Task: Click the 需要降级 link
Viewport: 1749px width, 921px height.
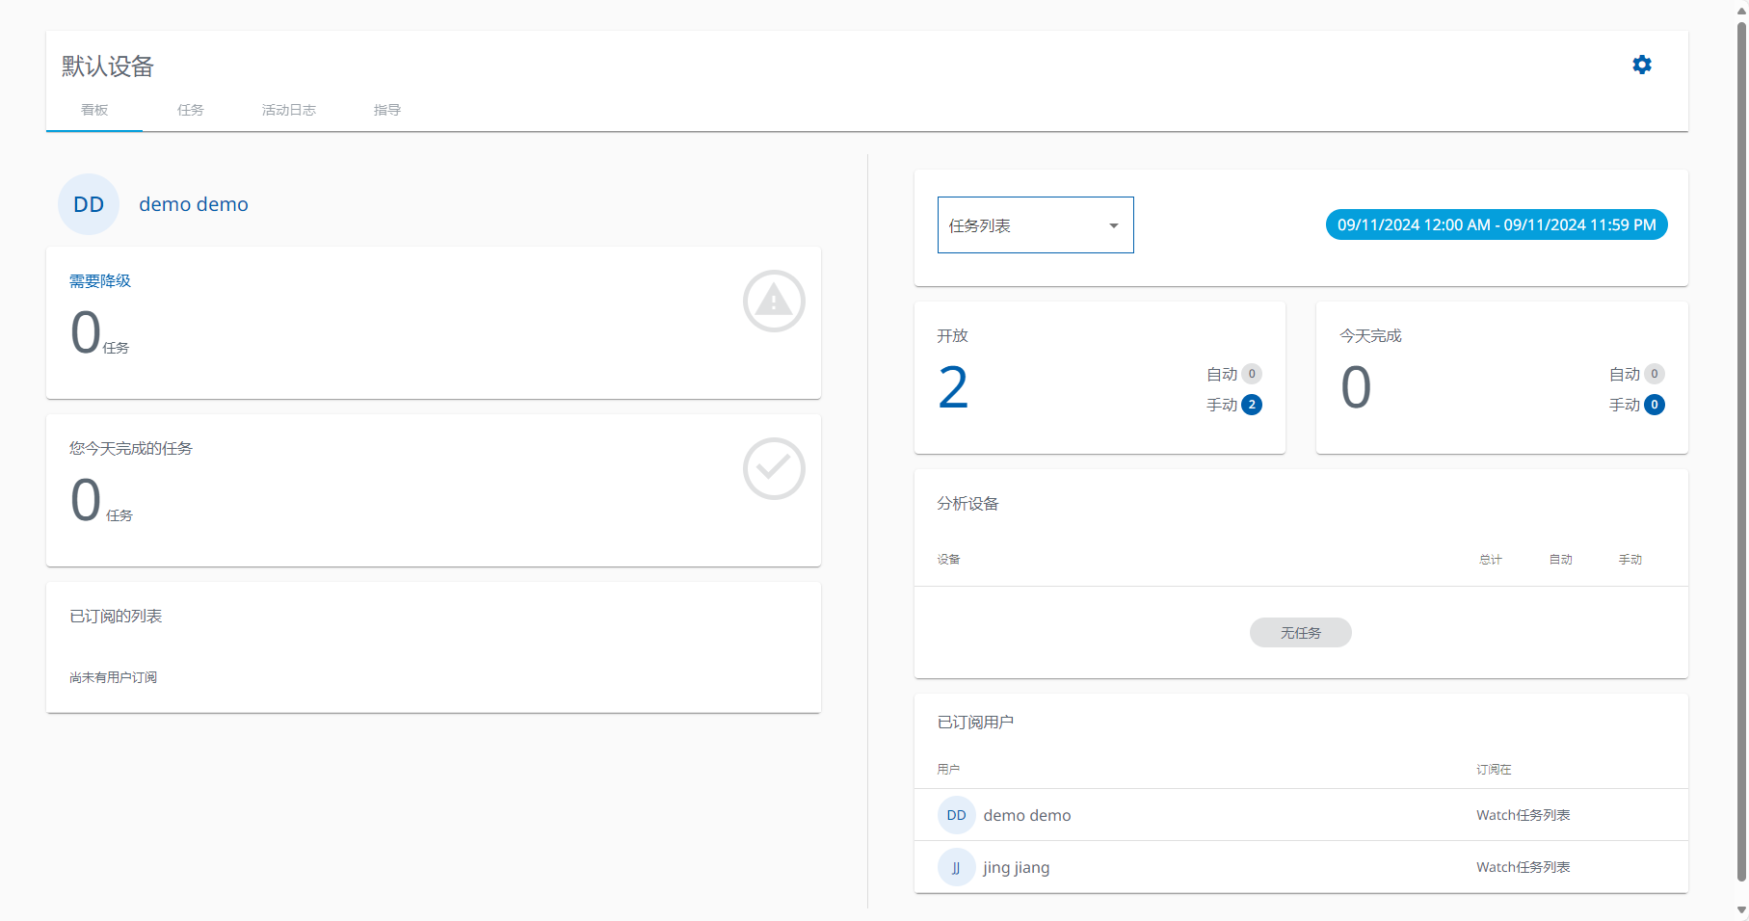Action: [100, 281]
